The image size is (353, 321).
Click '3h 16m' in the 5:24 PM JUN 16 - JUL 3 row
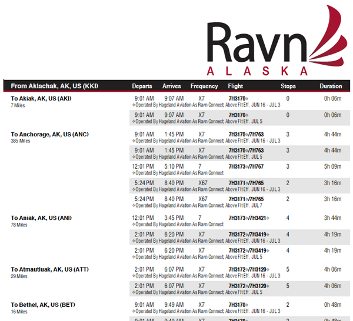332,183
